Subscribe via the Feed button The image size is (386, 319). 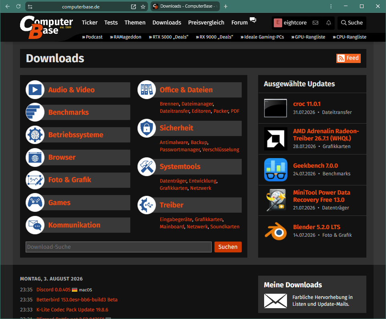pos(349,58)
